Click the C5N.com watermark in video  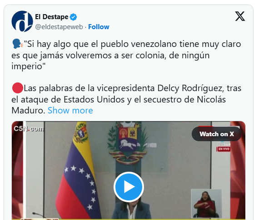[x=29, y=129]
